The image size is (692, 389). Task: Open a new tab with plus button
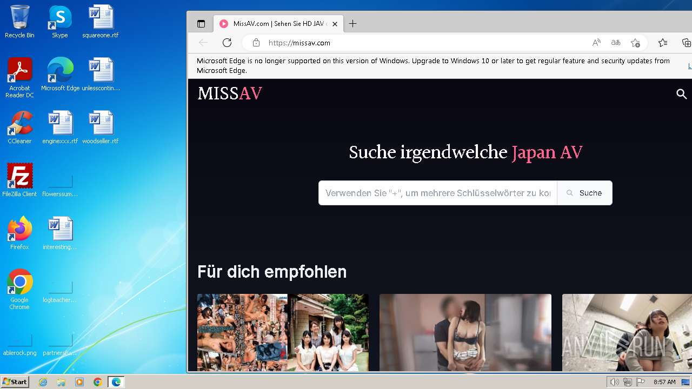[x=352, y=24]
